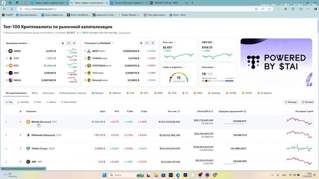
Task: Switch to NFTs tab
Action: point(34,93)
